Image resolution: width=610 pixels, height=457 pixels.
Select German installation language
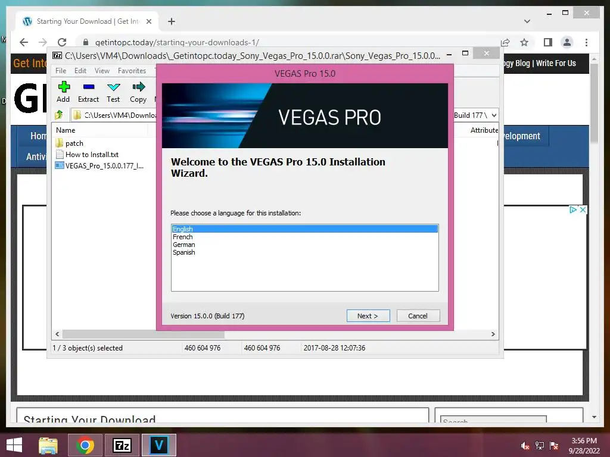pyautogui.click(x=305, y=245)
